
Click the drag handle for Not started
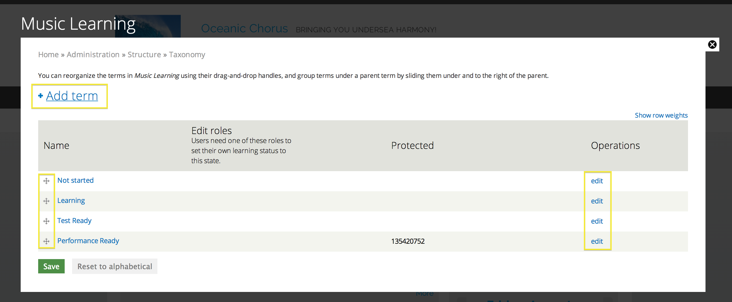pos(46,181)
